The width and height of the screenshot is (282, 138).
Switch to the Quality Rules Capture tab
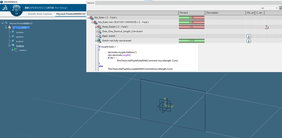pos(40,14)
